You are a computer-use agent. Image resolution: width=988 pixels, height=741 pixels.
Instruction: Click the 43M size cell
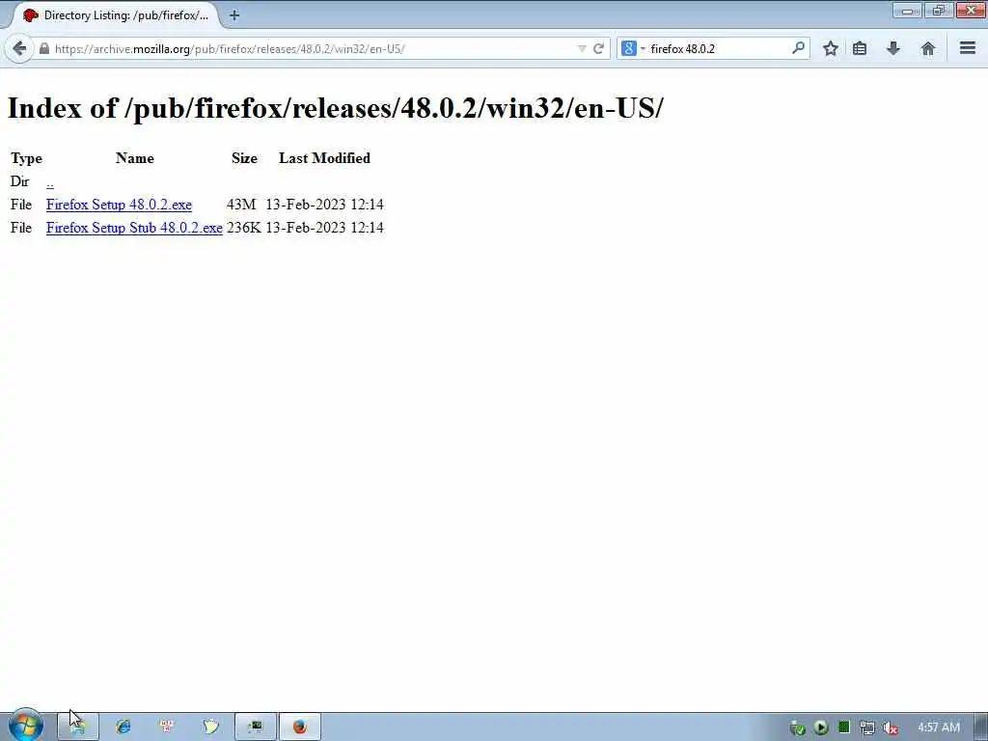point(241,205)
